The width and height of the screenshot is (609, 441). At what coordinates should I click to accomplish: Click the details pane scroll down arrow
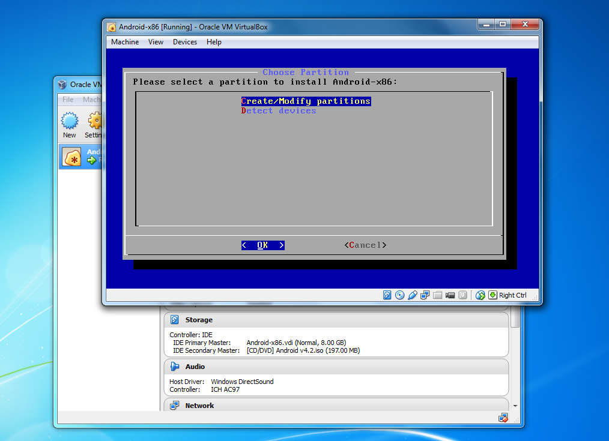click(515, 406)
